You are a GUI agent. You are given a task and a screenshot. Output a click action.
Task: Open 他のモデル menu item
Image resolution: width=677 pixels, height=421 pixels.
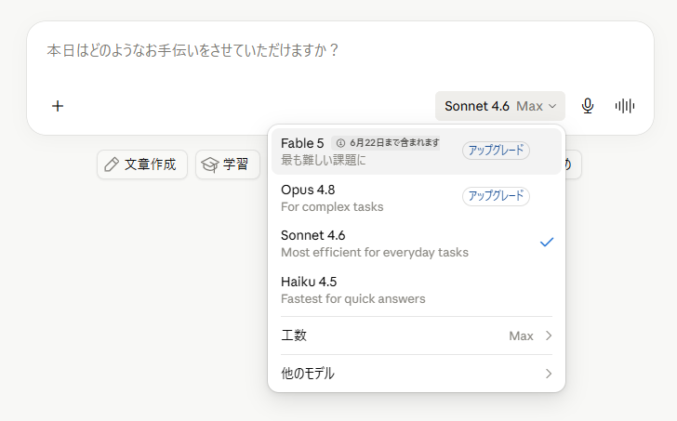click(417, 374)
